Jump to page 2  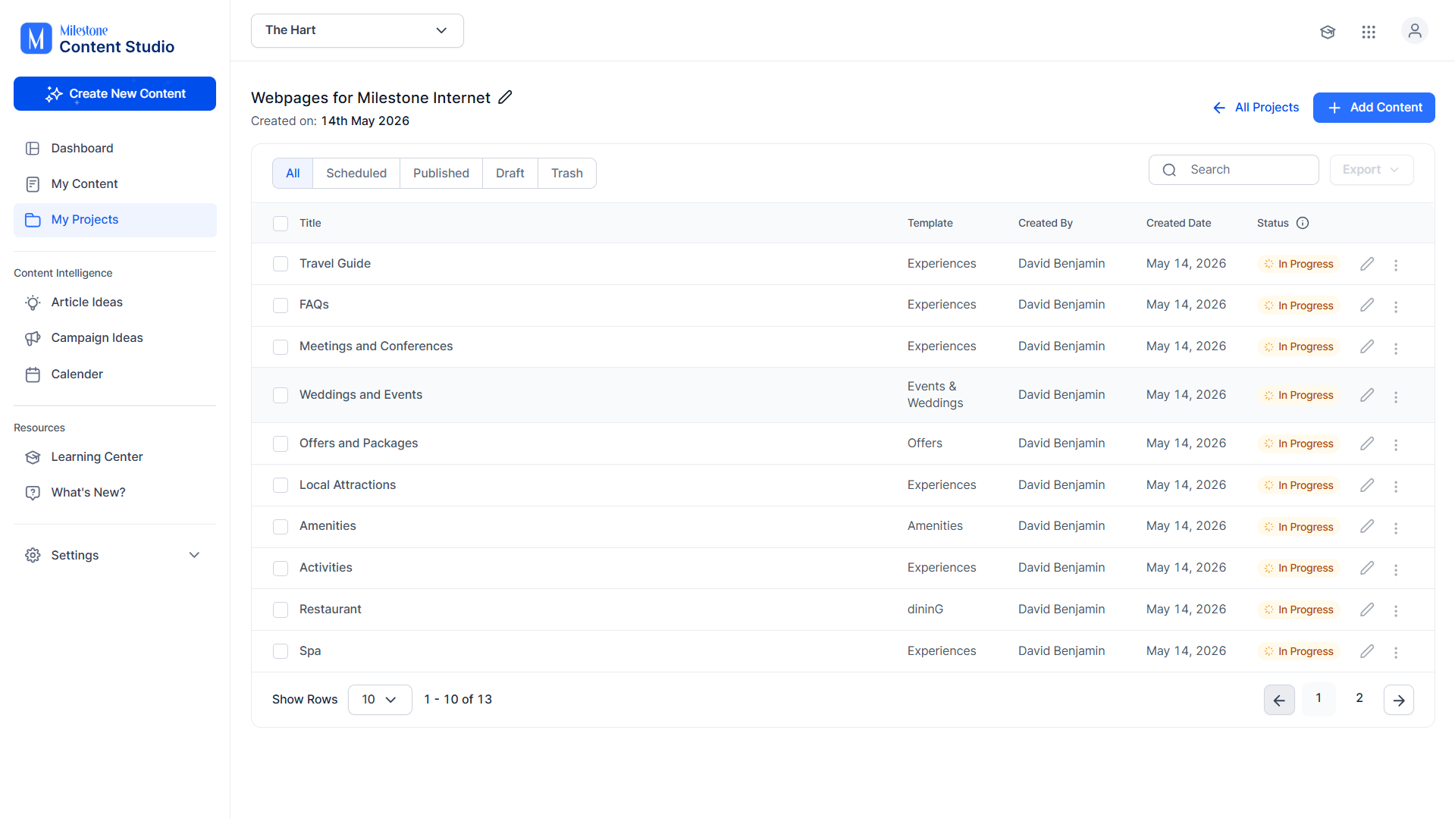pos(1359,698)
